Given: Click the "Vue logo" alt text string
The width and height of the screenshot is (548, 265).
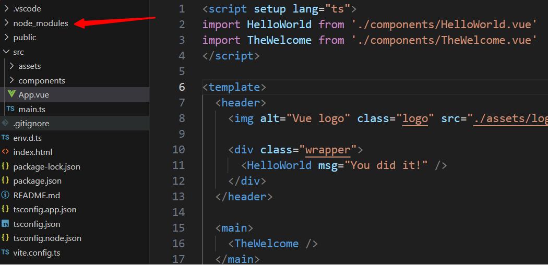Looking at the screenshot, I should [318, 119].
